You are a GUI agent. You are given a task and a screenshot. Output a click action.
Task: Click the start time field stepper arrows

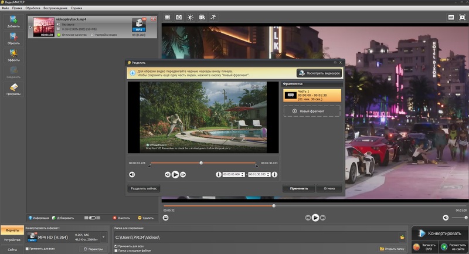point(243,174)
